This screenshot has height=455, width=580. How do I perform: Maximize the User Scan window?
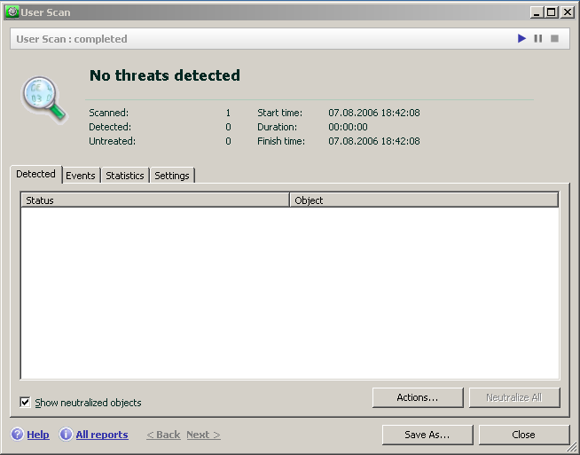551,12
